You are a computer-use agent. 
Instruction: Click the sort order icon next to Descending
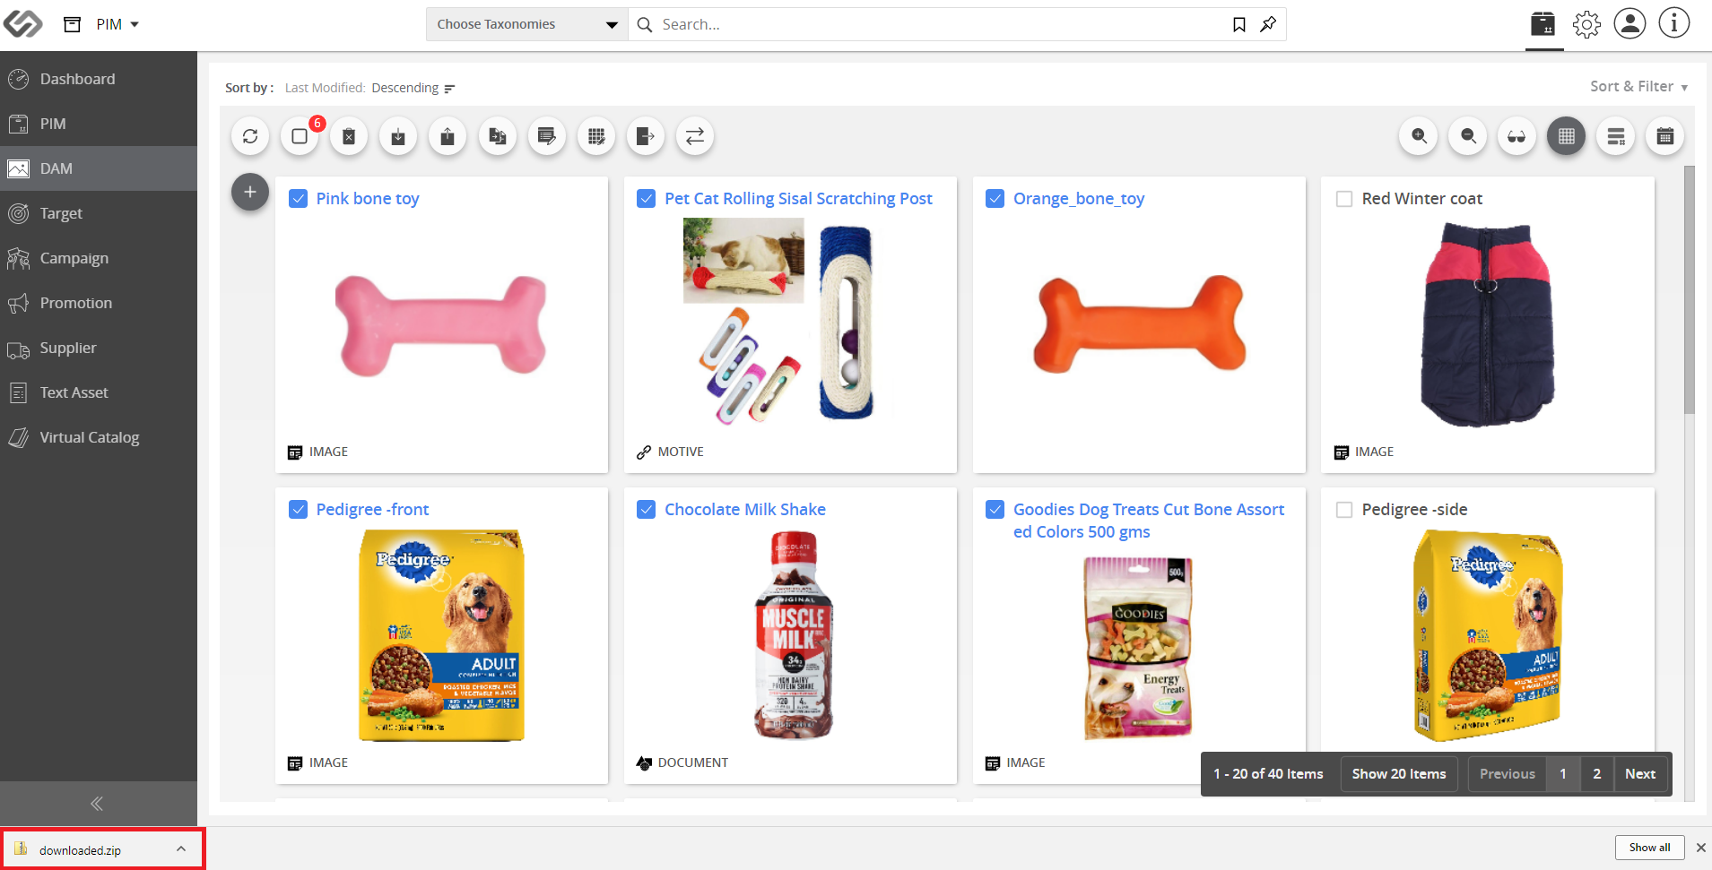click(x=449, y=88)
